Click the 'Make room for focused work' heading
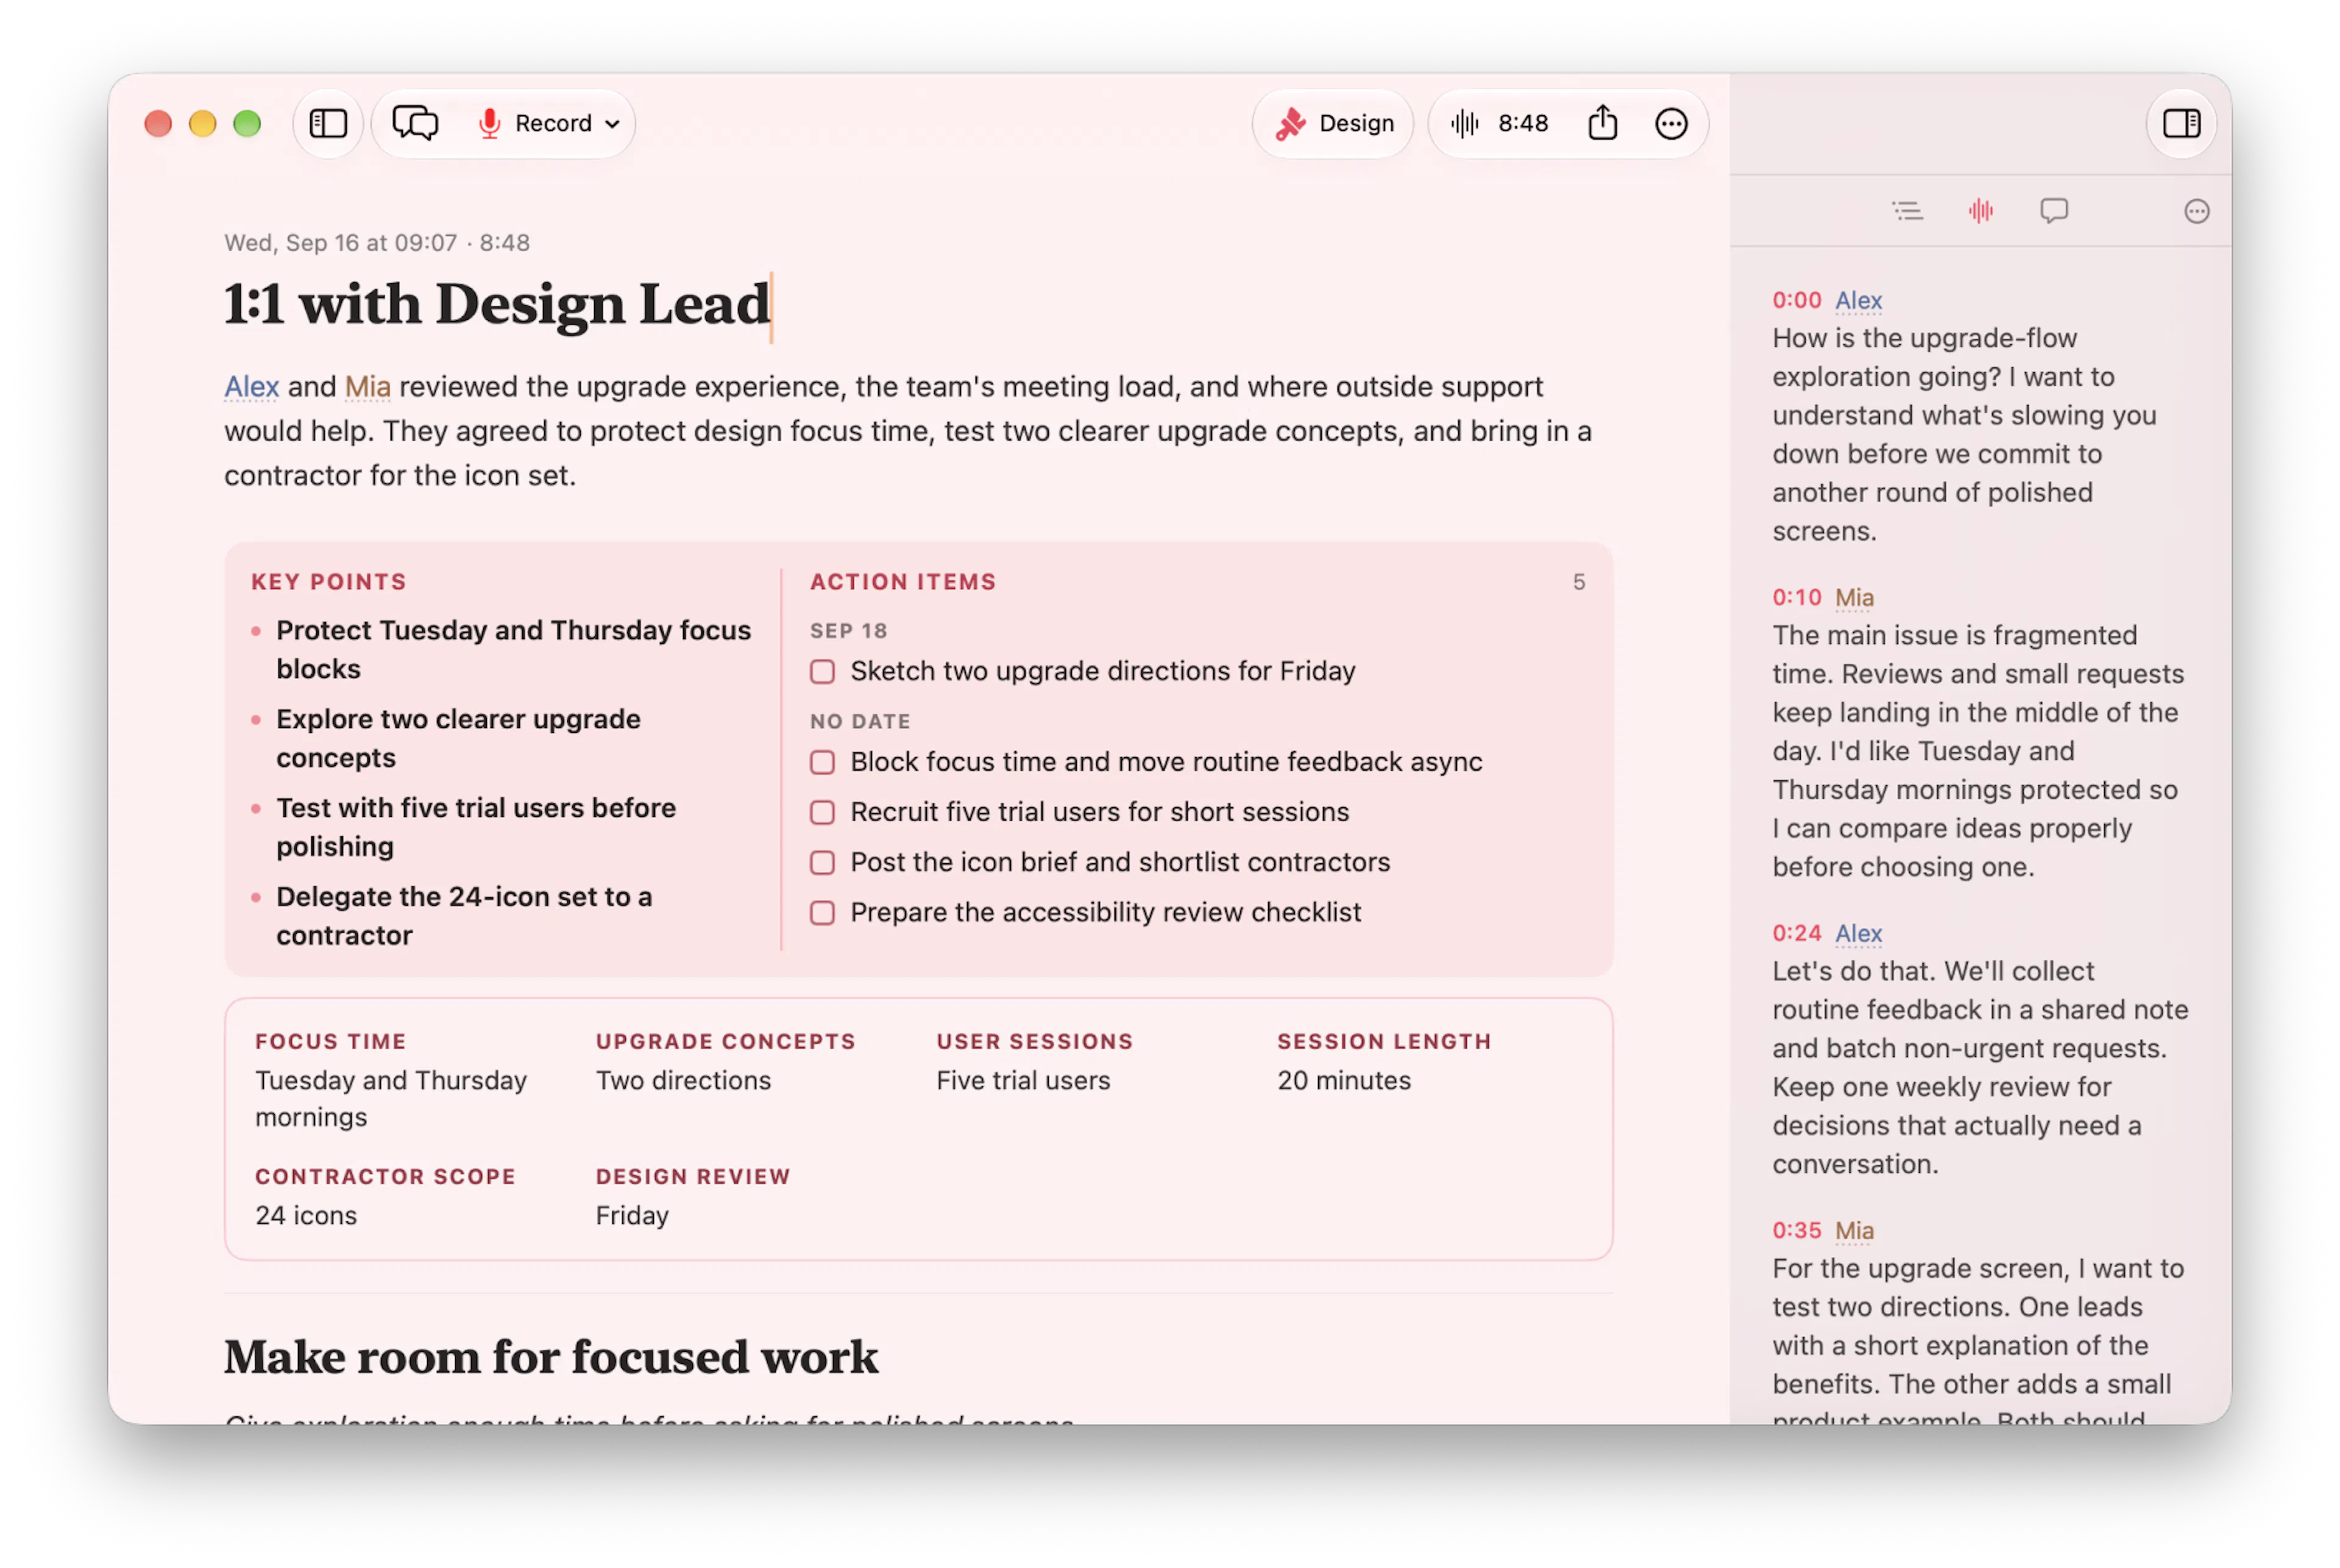Viewport: 2340px width, 1568px height. pos(550,1357)
